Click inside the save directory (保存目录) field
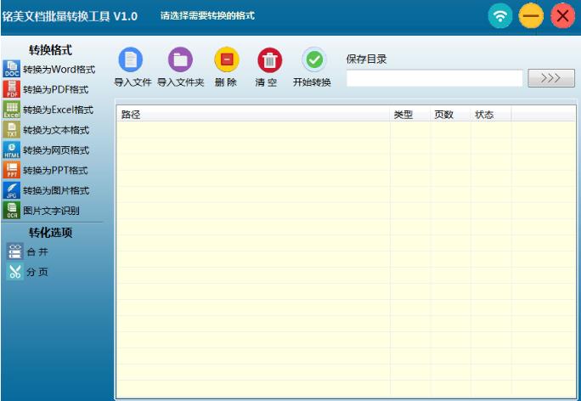Screen dimensions: 581x401 pos(434,78)
